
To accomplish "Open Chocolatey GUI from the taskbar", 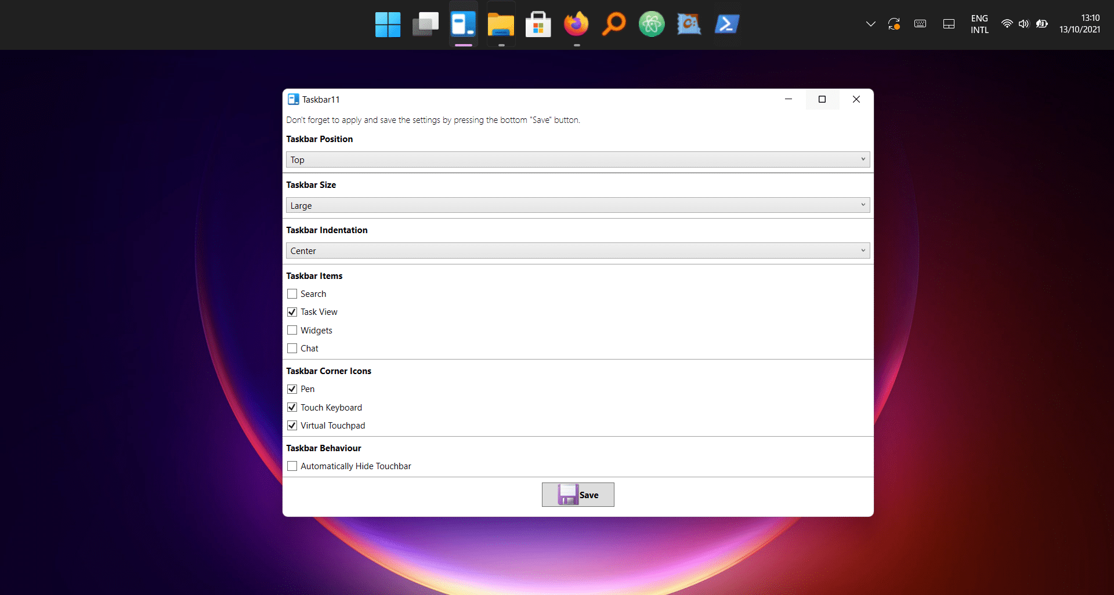I will point(689,24).
